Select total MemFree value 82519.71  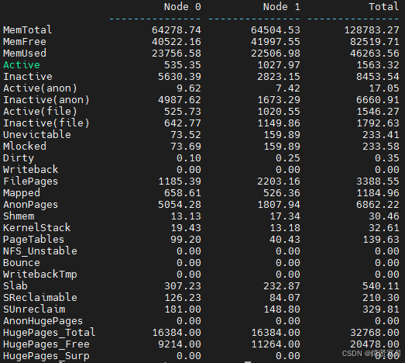(375, 42)
